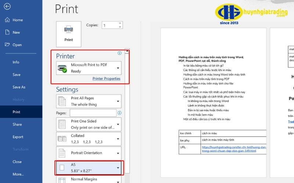This screenshot has width=294, height=183.
Task: Expand the Print One Sided dropdown
Action: click(118, 124)
